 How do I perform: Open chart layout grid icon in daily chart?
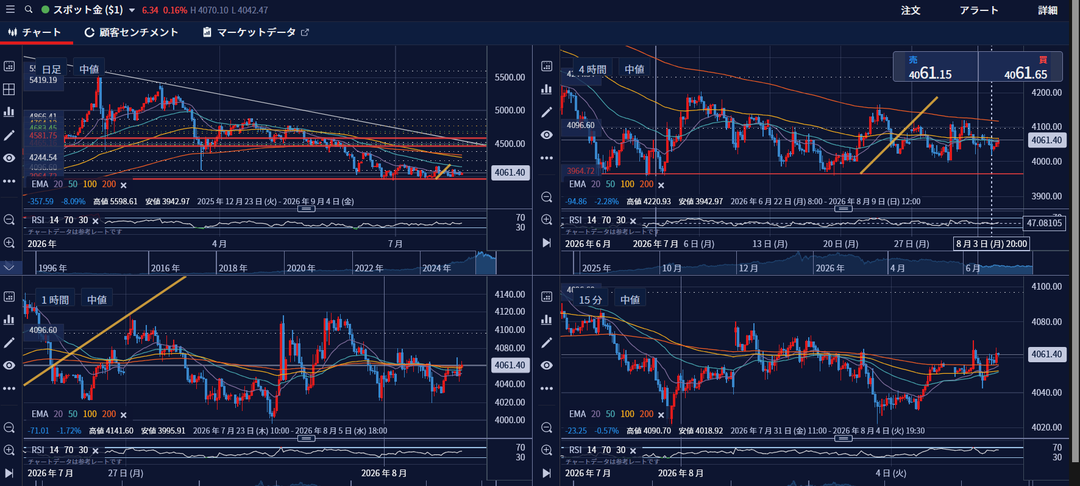point(9,89)
